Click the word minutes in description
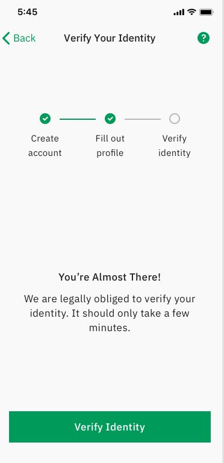The width and height of the screenshot is (224, 463). click(110, 328)
